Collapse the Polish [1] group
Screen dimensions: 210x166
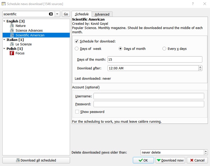pyautogui.click(x=4, y=49)
